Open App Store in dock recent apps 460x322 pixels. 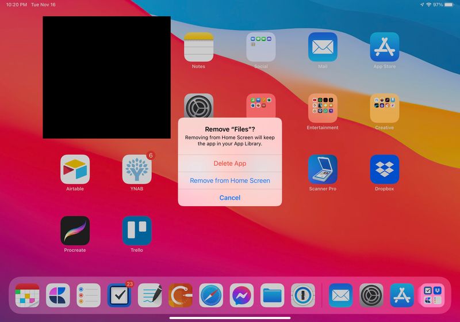tap(402, 296)
